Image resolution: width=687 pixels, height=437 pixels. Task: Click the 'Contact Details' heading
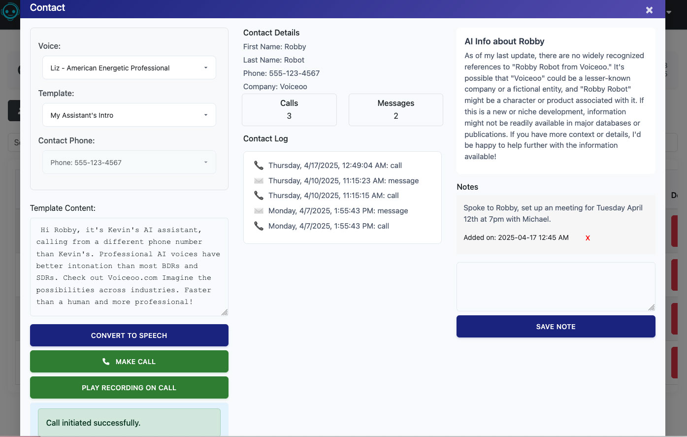coord(271,33)
